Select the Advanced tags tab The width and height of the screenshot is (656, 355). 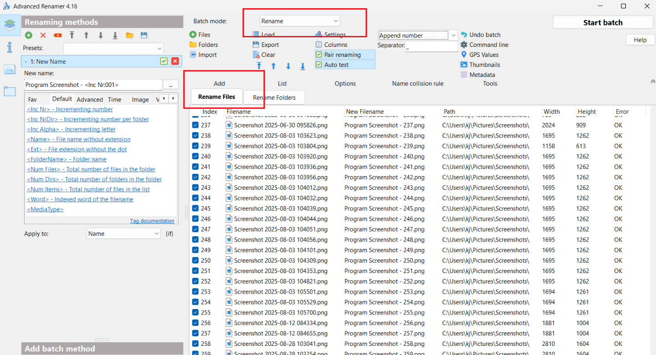click(90, 100)
